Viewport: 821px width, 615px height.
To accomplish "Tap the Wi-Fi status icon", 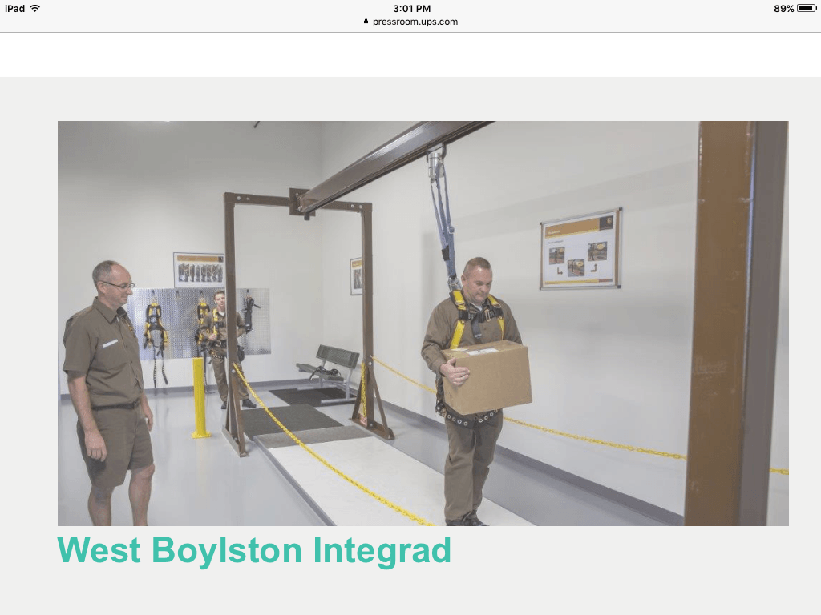I will pyautogui.click(x=35, y=8).
